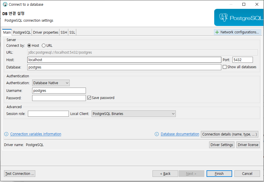
Task: Switch to the Main tab
Action: coord(7,33)
